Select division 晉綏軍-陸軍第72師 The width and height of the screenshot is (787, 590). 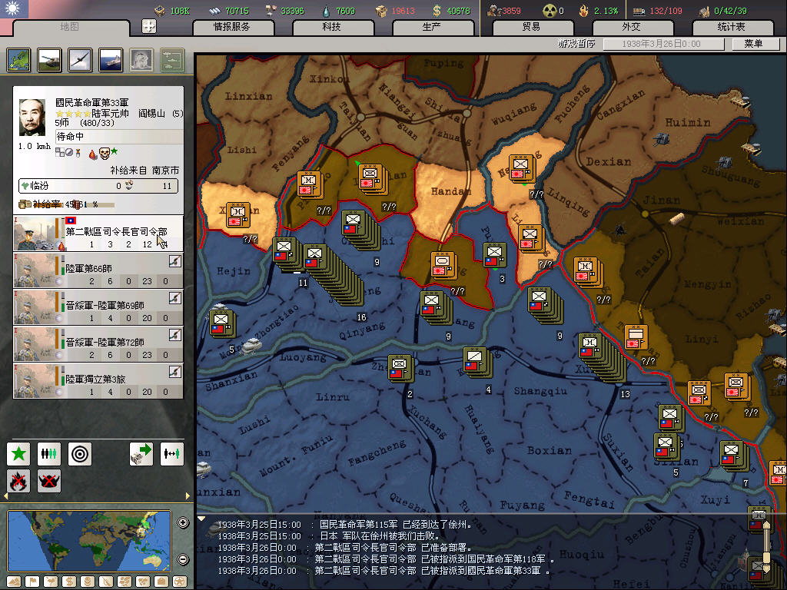pos(98,344)
